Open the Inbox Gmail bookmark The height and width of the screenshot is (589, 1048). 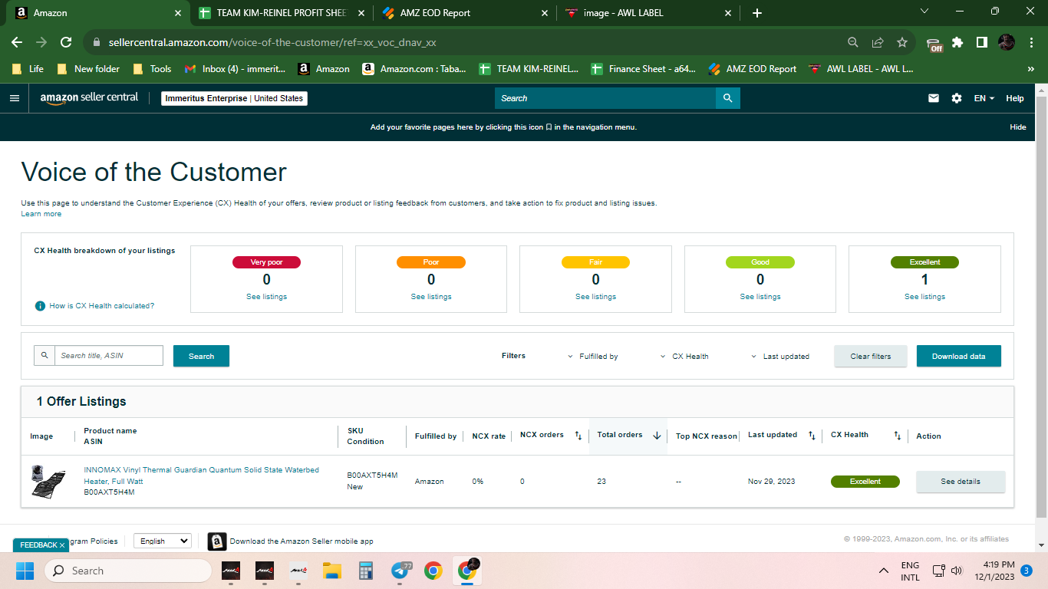click(236, 69)
